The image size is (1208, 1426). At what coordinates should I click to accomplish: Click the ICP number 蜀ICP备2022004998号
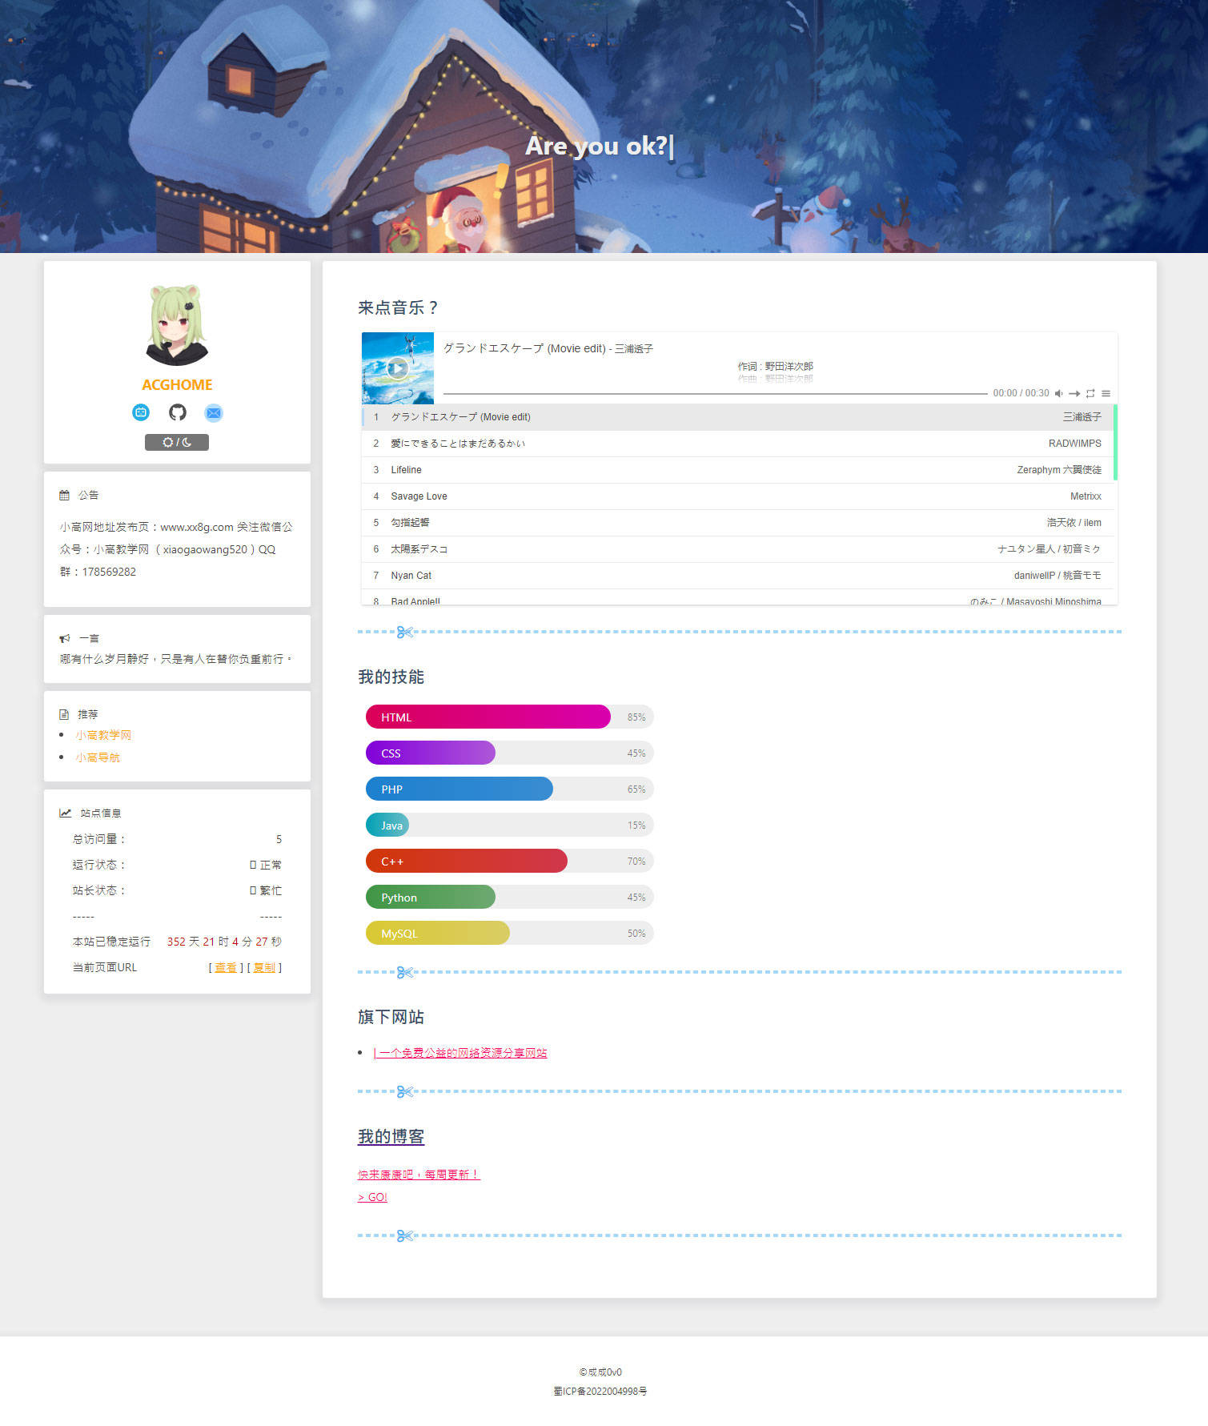[600, 1392]
